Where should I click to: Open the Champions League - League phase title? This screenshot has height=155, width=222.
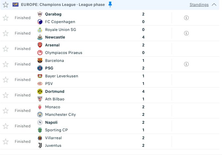tap(63, 5)
